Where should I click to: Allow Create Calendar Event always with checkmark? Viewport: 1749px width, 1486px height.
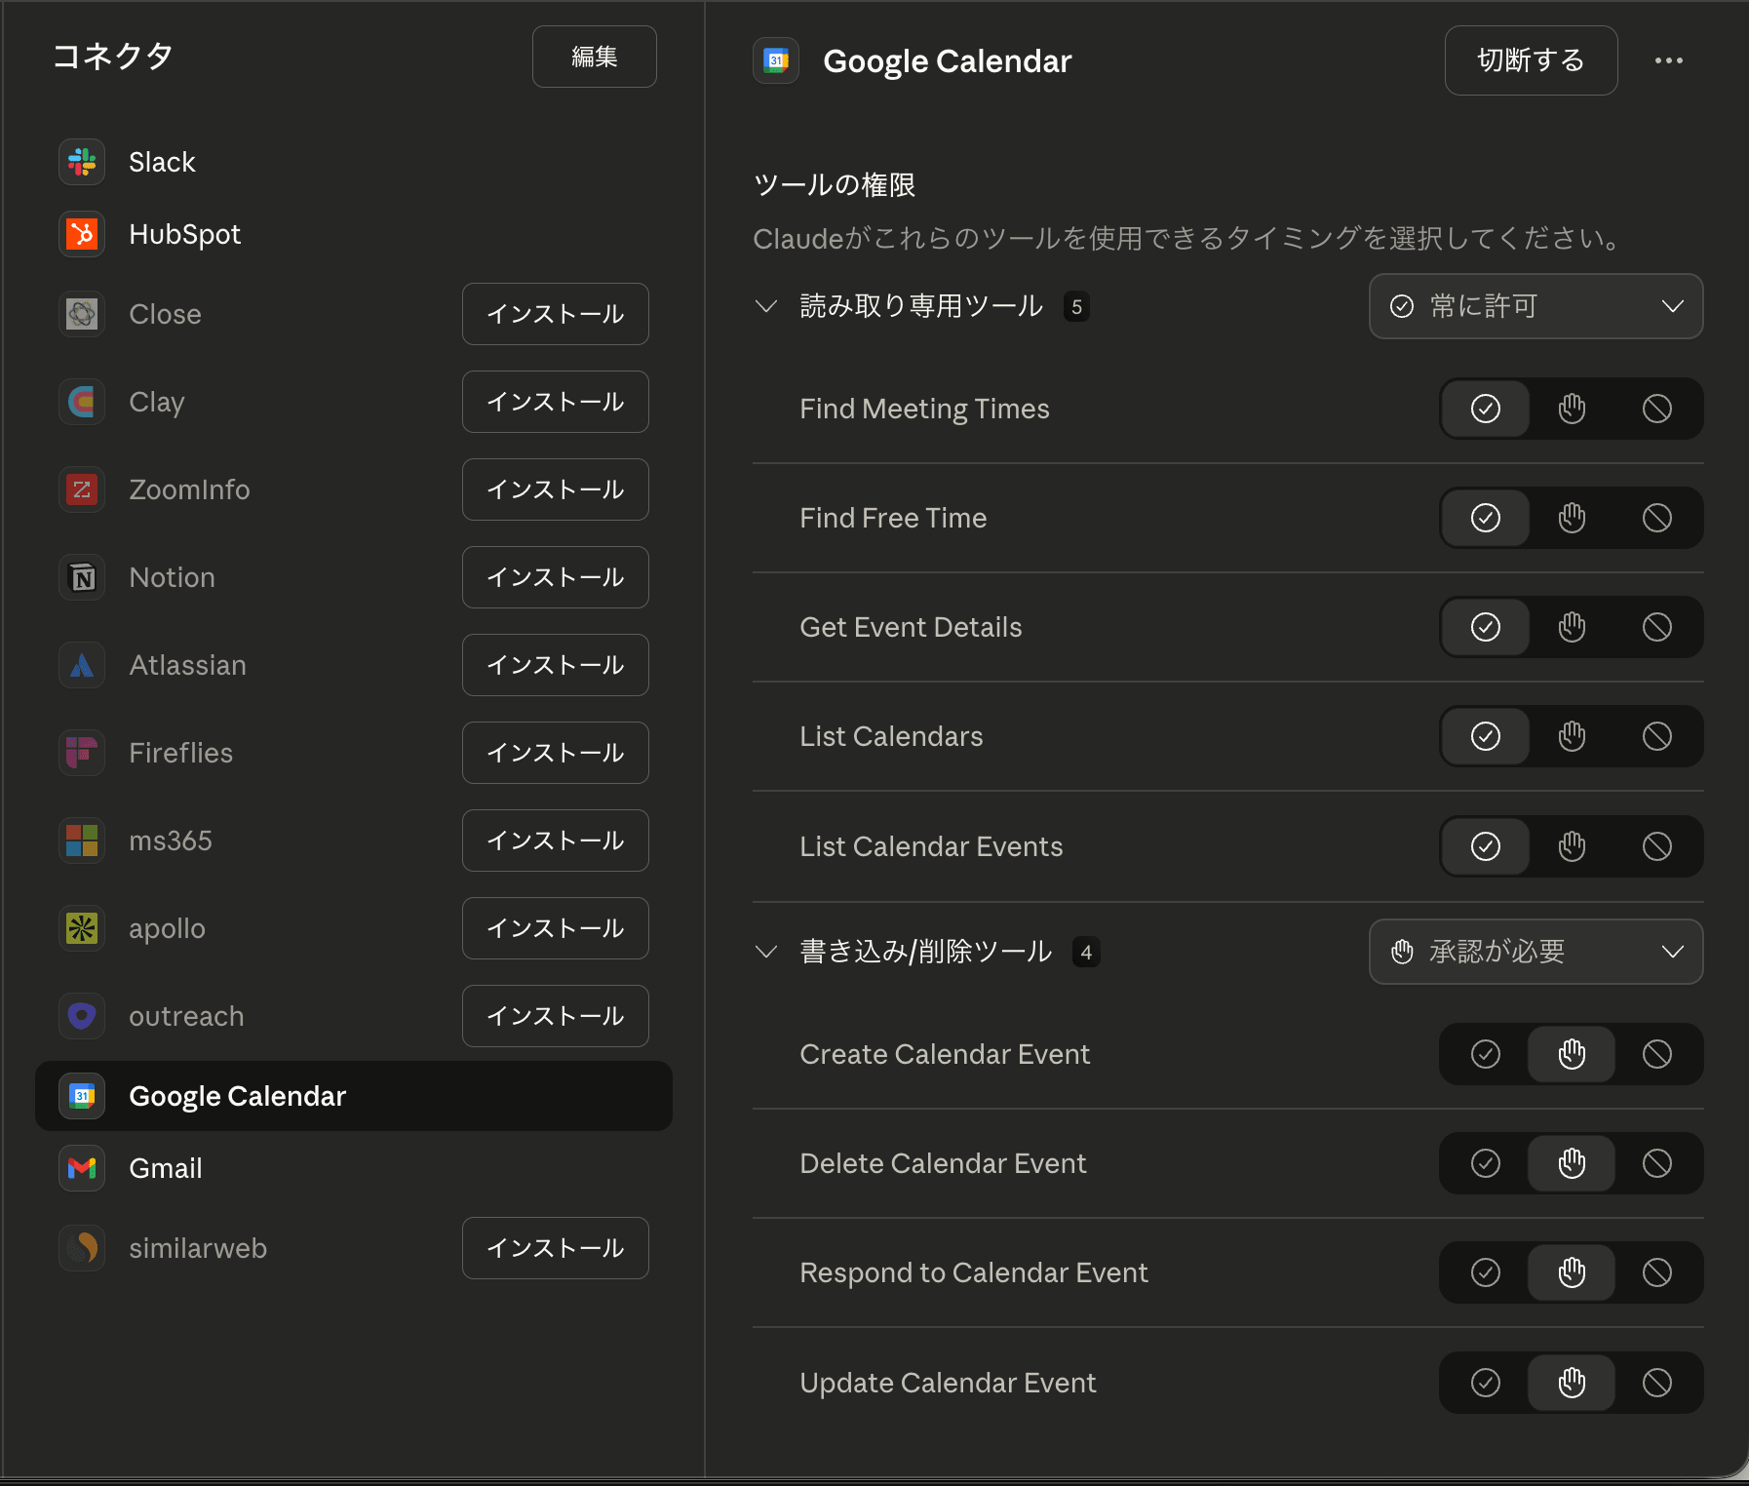click(1485, 1054)
